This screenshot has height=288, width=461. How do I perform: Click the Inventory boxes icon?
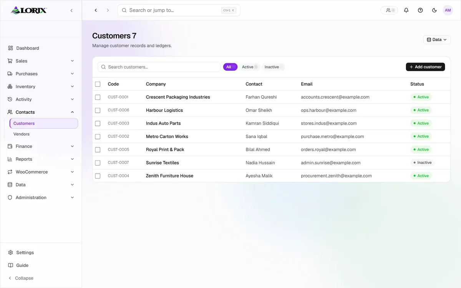[10, 86]
